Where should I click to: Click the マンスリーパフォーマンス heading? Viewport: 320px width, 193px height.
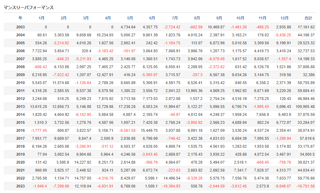point(29,8)
